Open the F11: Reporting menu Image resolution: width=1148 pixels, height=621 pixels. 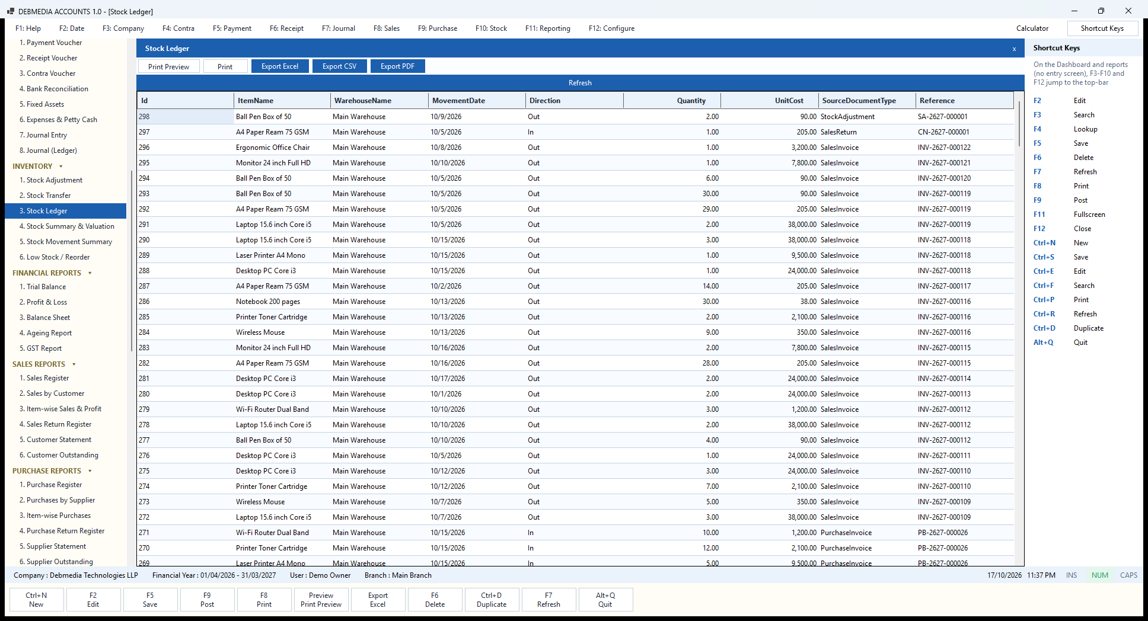tap(547, 28)
